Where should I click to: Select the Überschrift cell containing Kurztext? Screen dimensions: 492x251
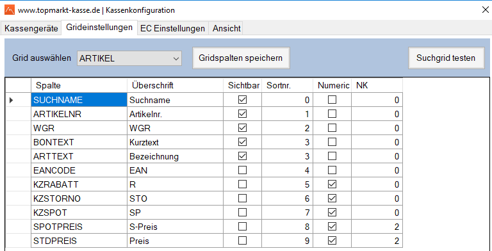(175, 142)
